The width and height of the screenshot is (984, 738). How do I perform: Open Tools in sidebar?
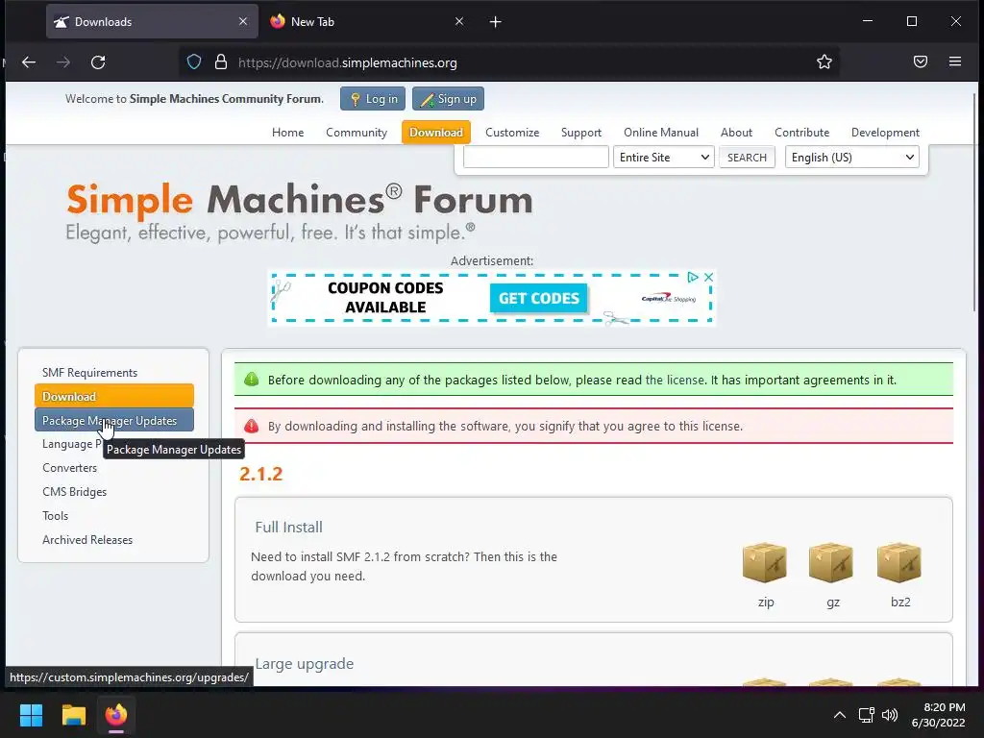click(x=55, y=515)
